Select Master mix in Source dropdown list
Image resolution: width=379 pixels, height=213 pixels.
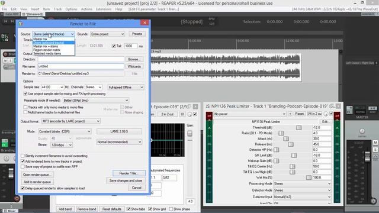54,39
